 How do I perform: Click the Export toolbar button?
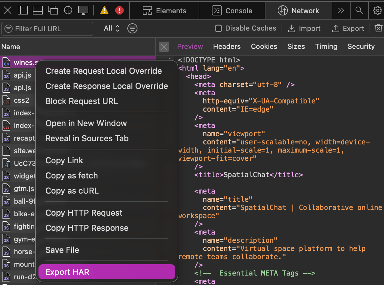pyautogui.click(x=348, y=28)
